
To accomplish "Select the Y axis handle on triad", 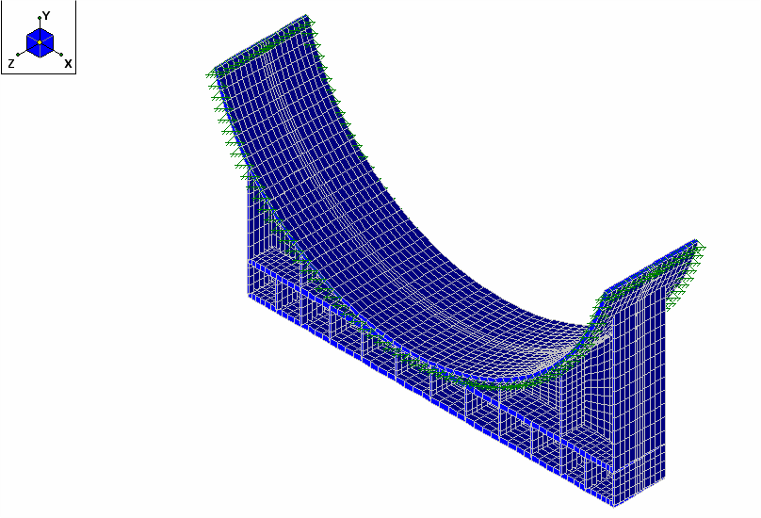I will coord(40,18).
